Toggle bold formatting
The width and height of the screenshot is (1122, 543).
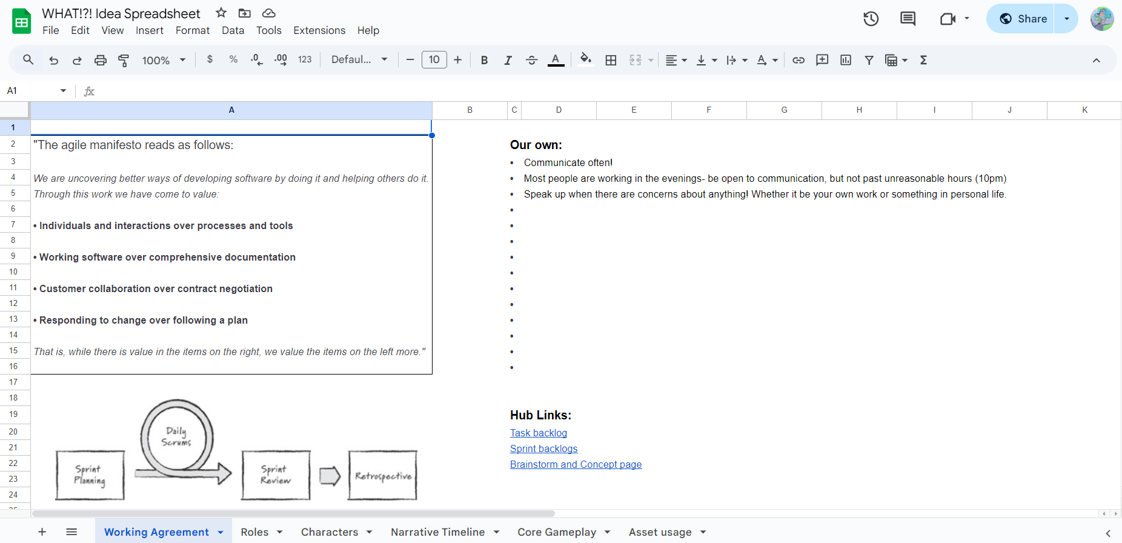pyautogui.click(x=484, y=60)
